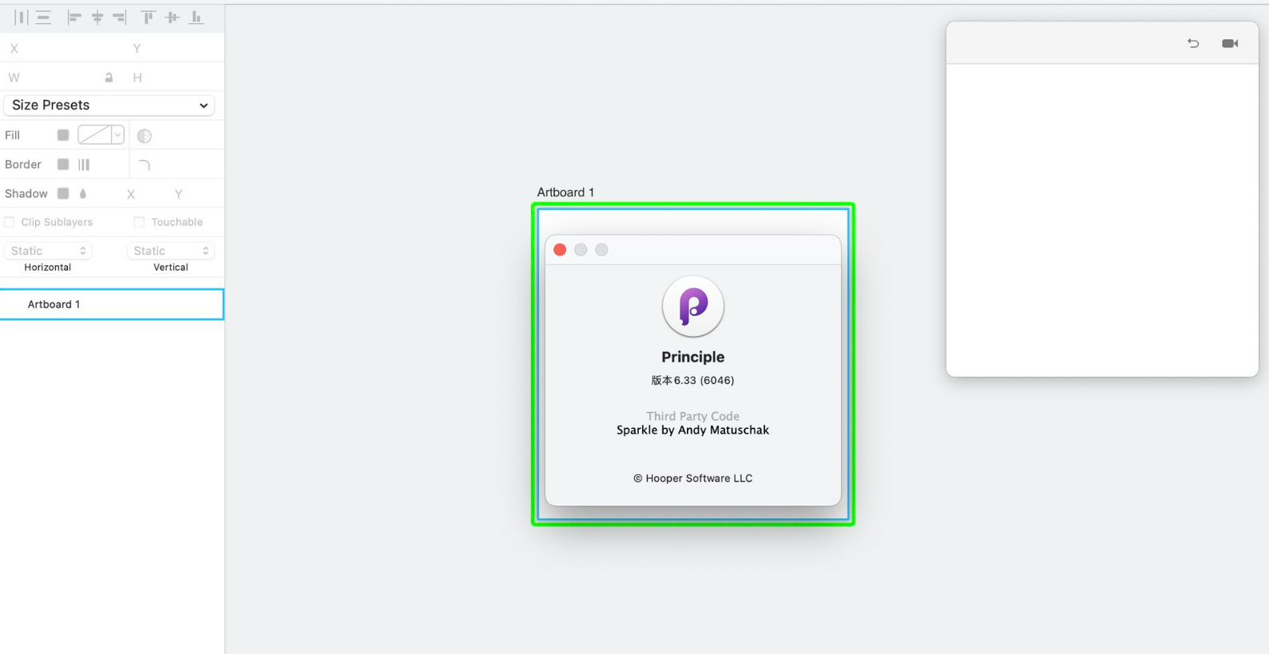Click the Principle app logo icon
The image size is (1269, 654).
pyautogui.click(x=693, y=307)
